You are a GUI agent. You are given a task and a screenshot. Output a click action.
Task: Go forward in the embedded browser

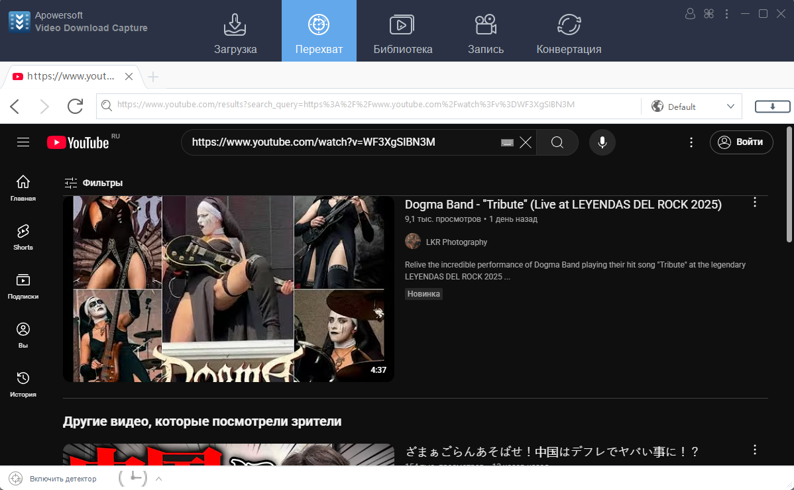(44, 106)
